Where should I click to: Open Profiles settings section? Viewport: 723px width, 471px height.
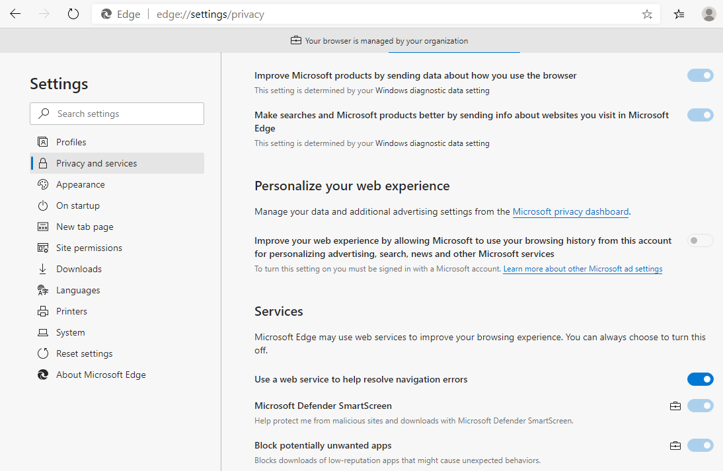117,142
